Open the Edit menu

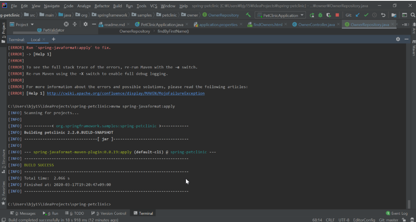pyautogui.click(x=24, y=6)
